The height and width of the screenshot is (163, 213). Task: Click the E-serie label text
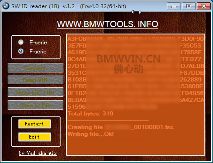(x=38, y=43)
